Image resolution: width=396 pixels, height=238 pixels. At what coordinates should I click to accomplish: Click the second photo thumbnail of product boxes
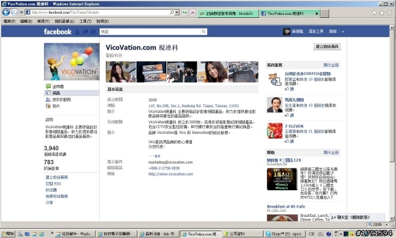pyautogui.click(x=152, y=72)
